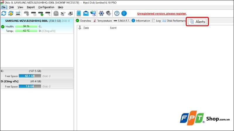Open settings via the gear icon
The image size is (234, 131).
101,13
